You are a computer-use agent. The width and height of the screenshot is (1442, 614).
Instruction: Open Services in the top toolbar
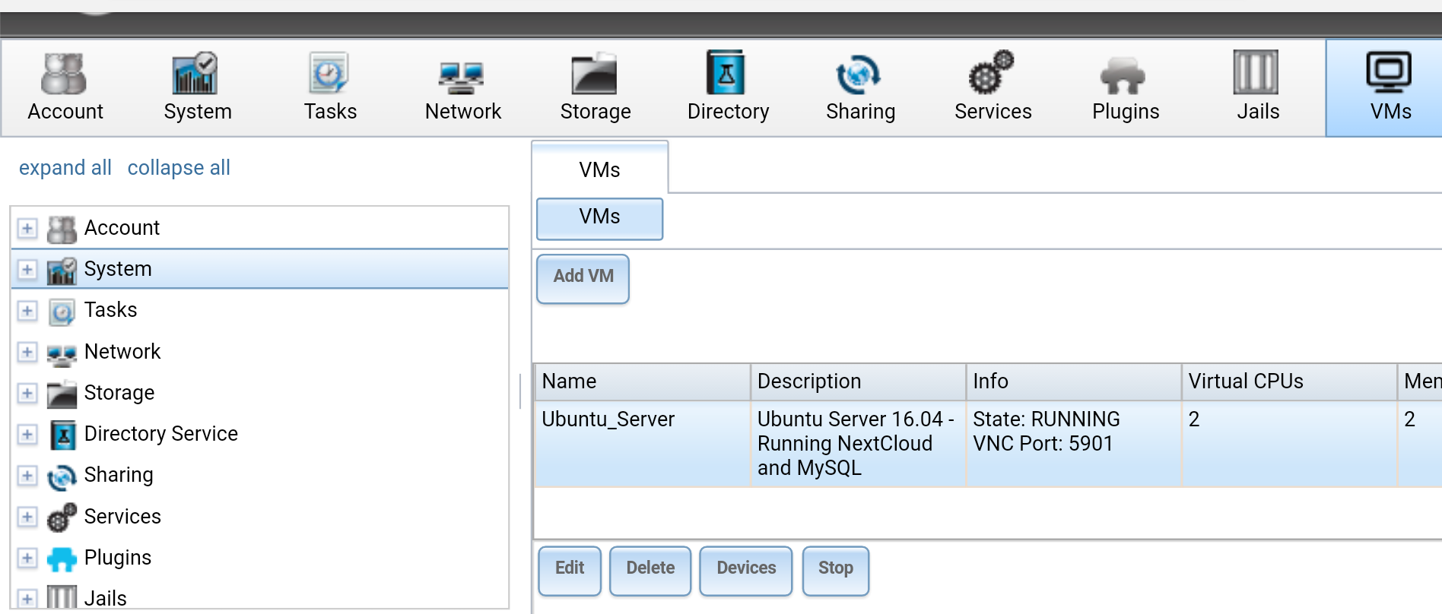pyautogui.click(x=993, y=87)
